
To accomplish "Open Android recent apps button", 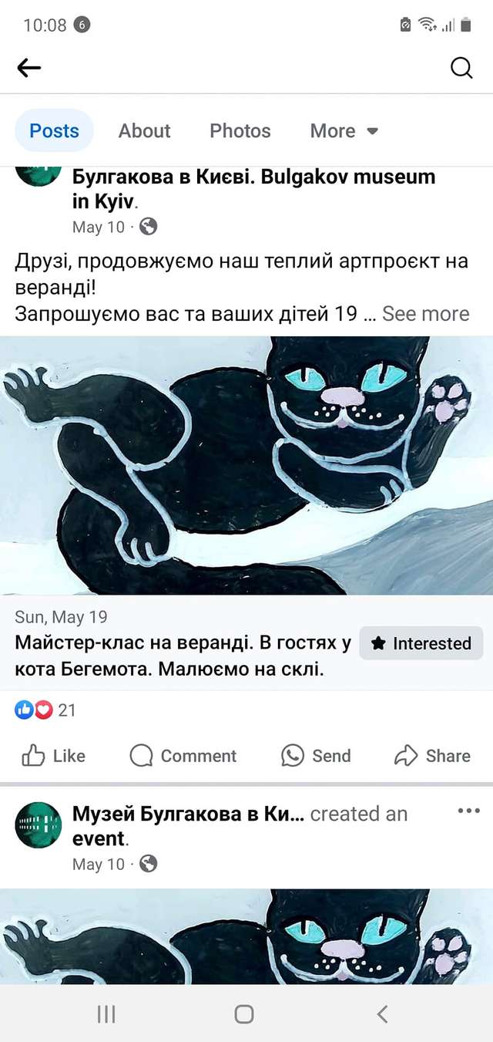I will point(106,1014).
